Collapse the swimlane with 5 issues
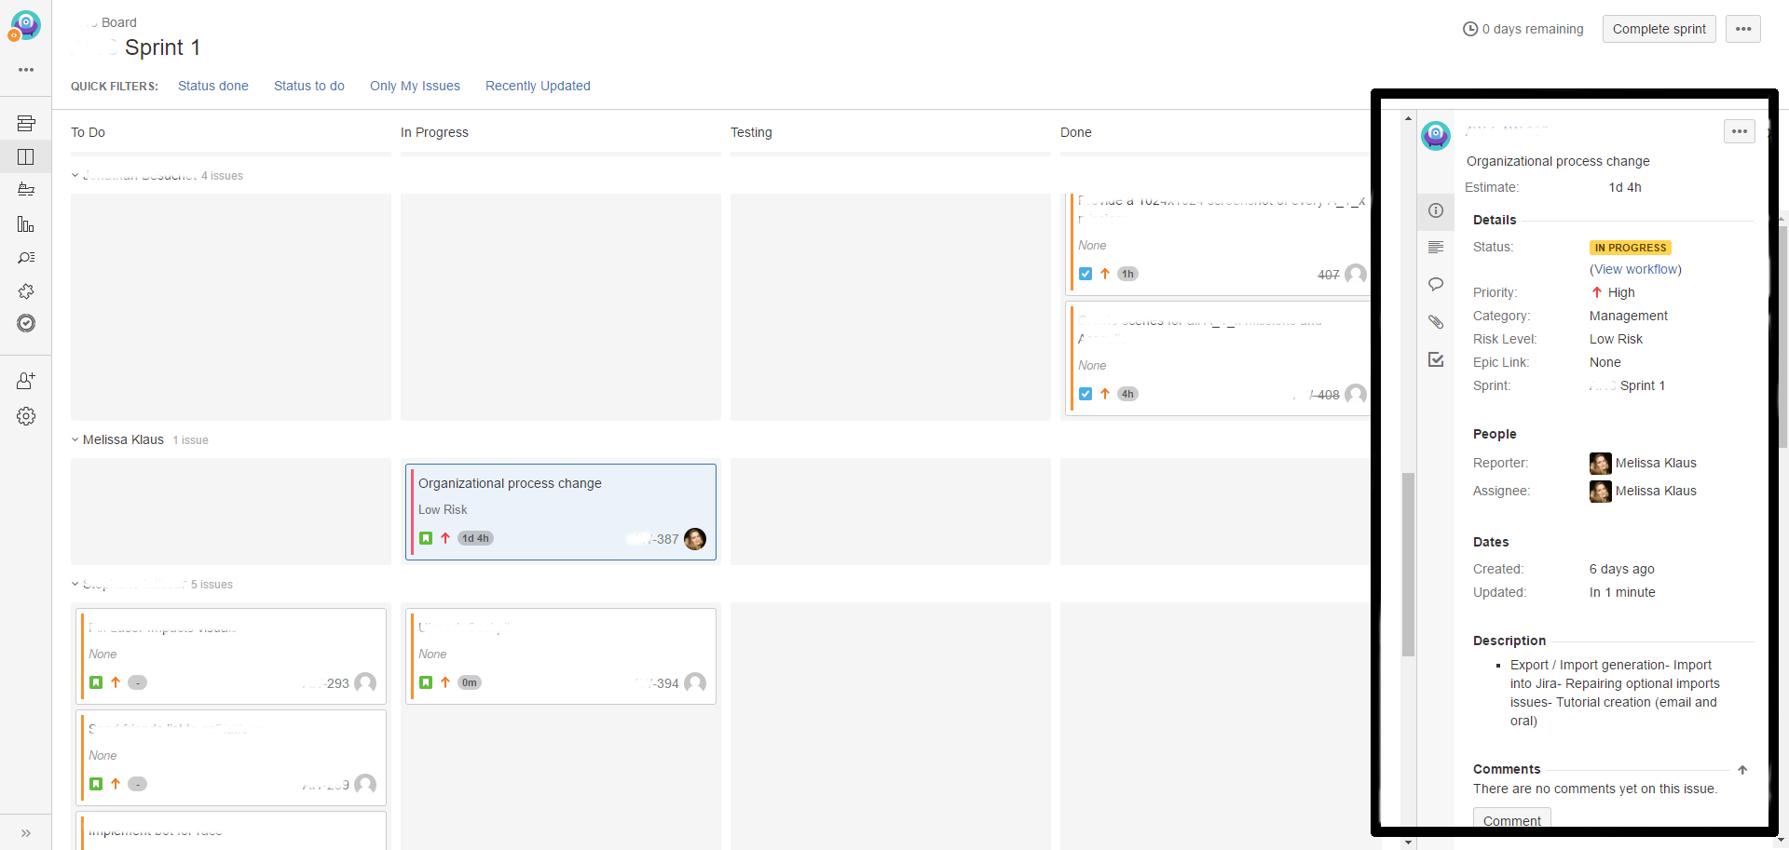This screenshot has width=1789, height=850. pyautogui.click(x=75, y=584)
